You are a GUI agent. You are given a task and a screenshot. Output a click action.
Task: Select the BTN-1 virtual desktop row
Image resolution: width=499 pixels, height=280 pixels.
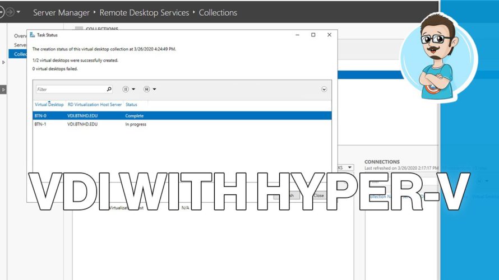182,124
